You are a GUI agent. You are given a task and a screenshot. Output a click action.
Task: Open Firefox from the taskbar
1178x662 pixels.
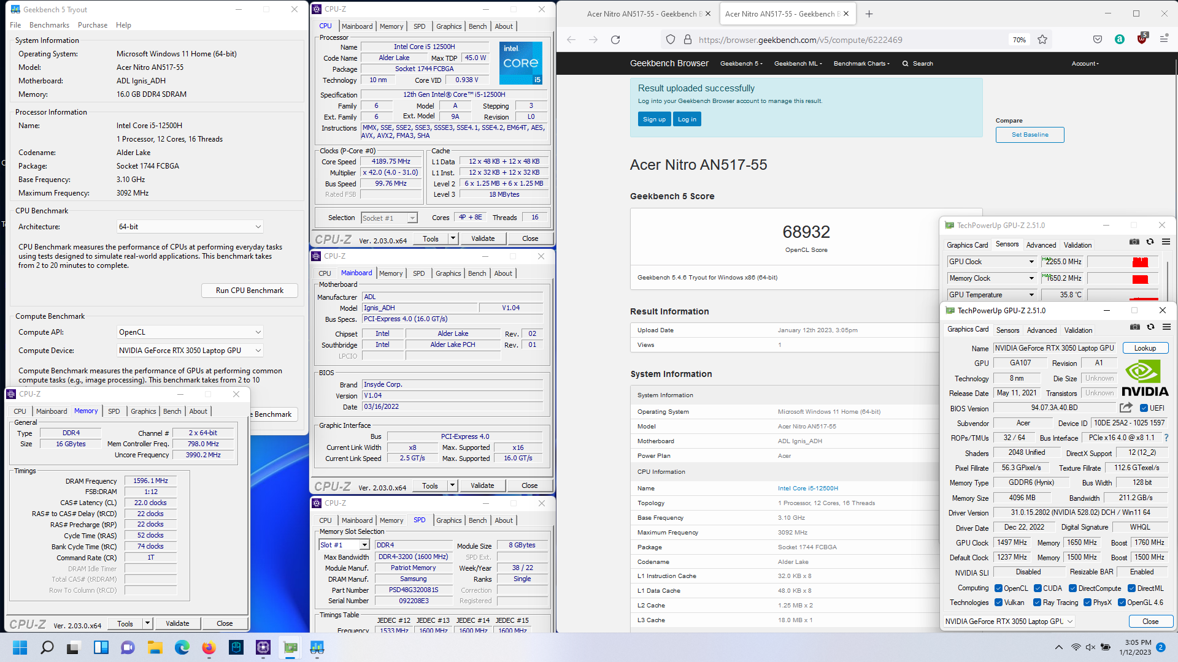[209, 647]
